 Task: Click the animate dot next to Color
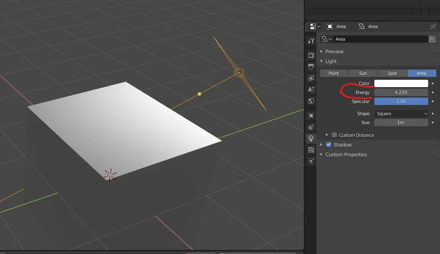click(x=433, y=83)
